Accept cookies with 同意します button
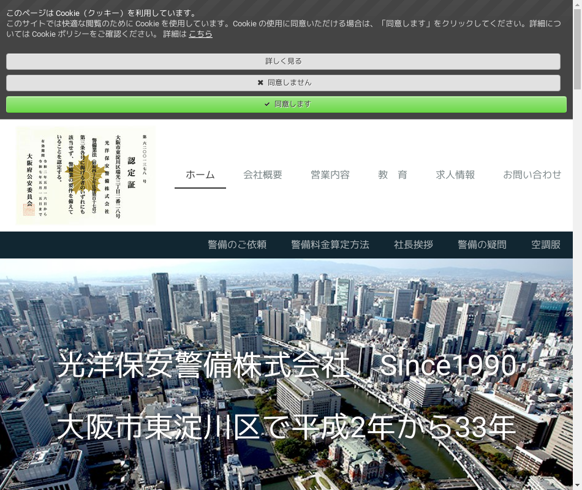The image size is (582, 490). [x=286, y=104]
